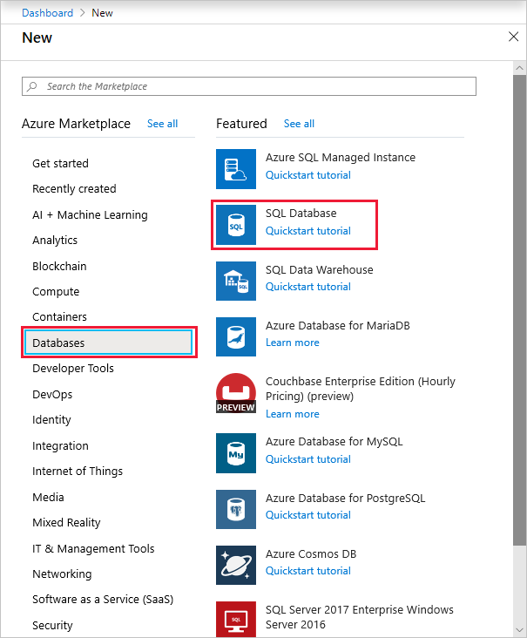The width and height of the screenshot is (527, 638).
Task: Select DevOps category
Action: coord(52,394)
